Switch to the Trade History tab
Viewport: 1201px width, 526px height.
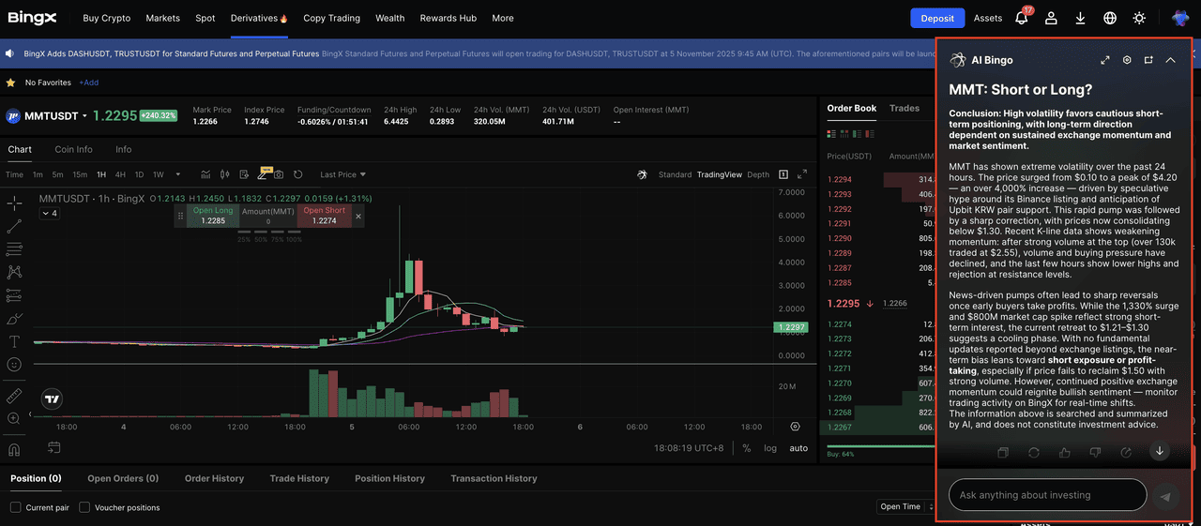coord(299,478)
